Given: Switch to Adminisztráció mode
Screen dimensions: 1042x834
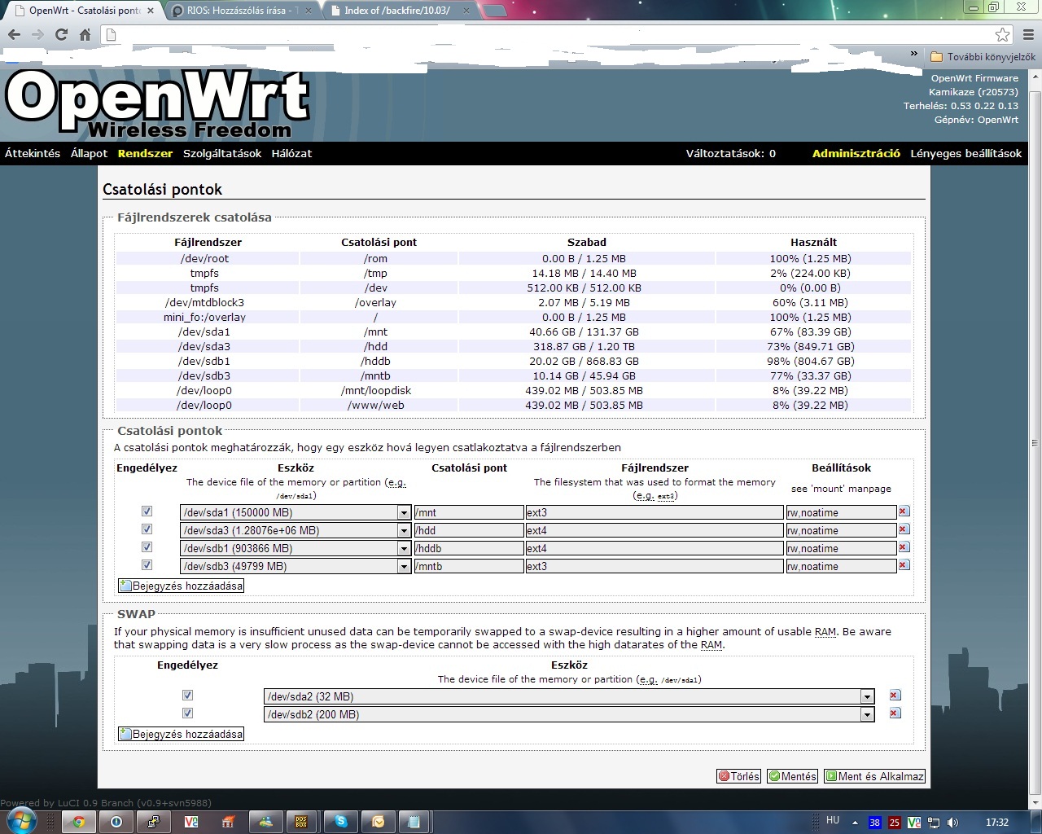Looking at the screenshot, I should pyautogui.click(x=856, y=153).
